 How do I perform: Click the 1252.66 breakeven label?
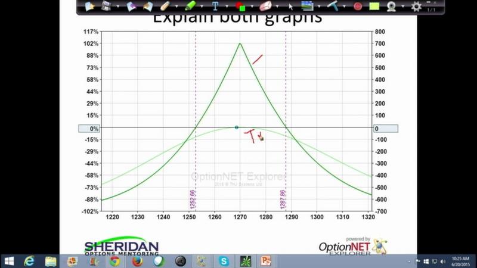coord(192,200)
